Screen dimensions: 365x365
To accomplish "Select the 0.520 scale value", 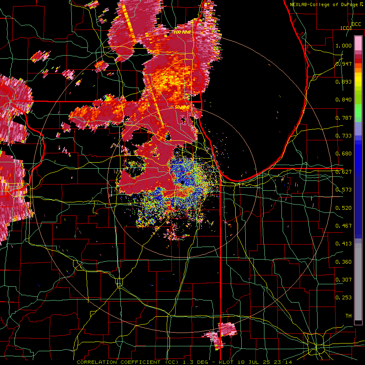I will point(344,208).
